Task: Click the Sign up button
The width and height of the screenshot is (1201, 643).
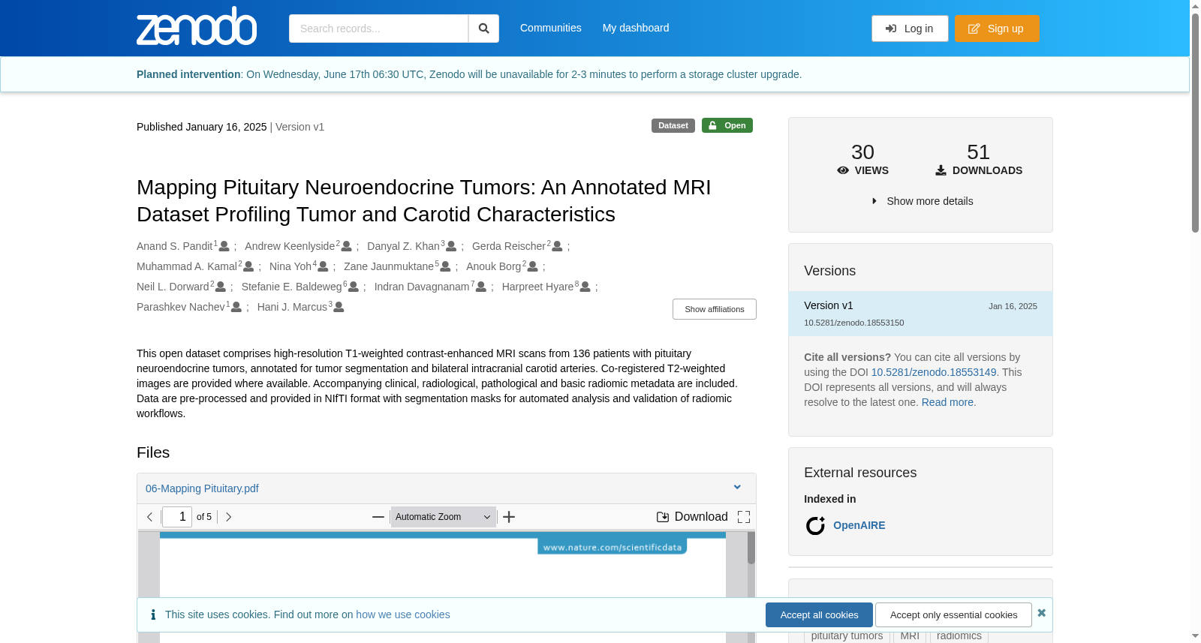Action: click(x=997, y=29)
